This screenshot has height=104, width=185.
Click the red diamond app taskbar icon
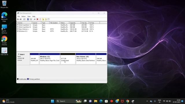[112, 101]
